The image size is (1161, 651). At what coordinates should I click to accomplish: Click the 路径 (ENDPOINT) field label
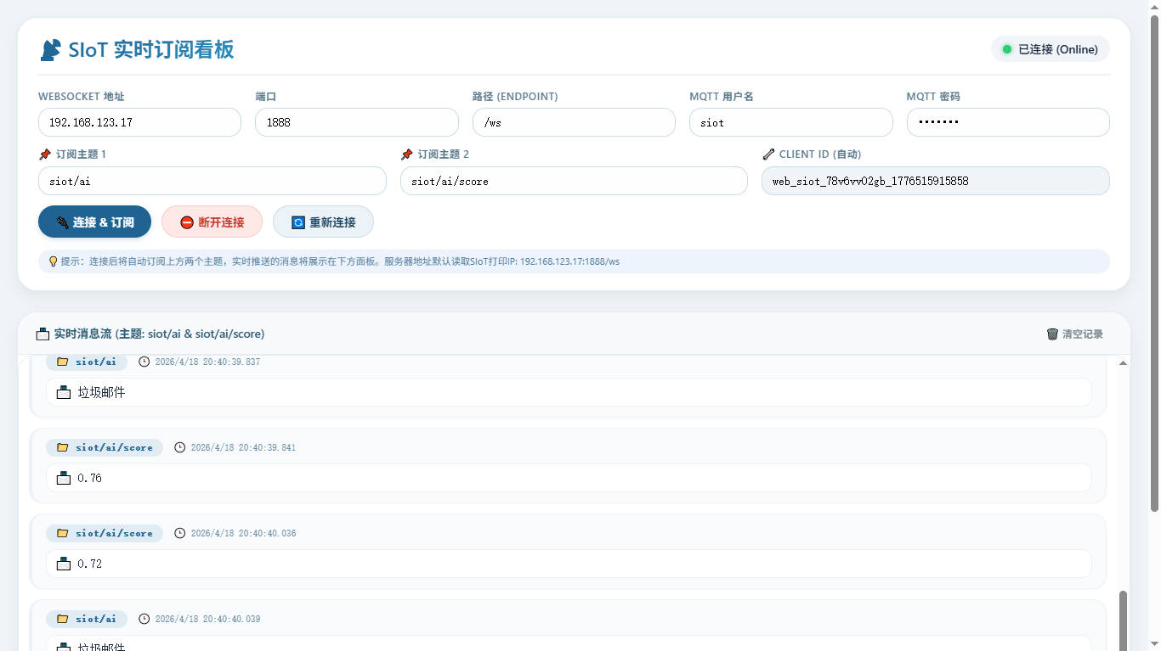coord(515,97)
